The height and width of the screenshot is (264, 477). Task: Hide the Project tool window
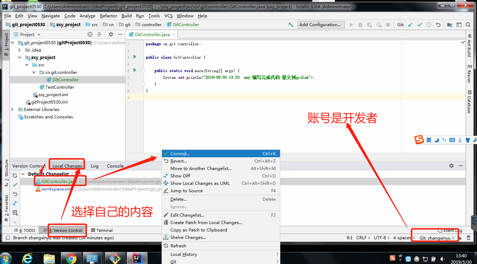(x=120, y=34)
